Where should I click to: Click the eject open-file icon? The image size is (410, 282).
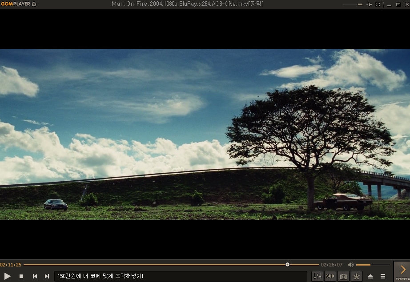click(370, 276)
